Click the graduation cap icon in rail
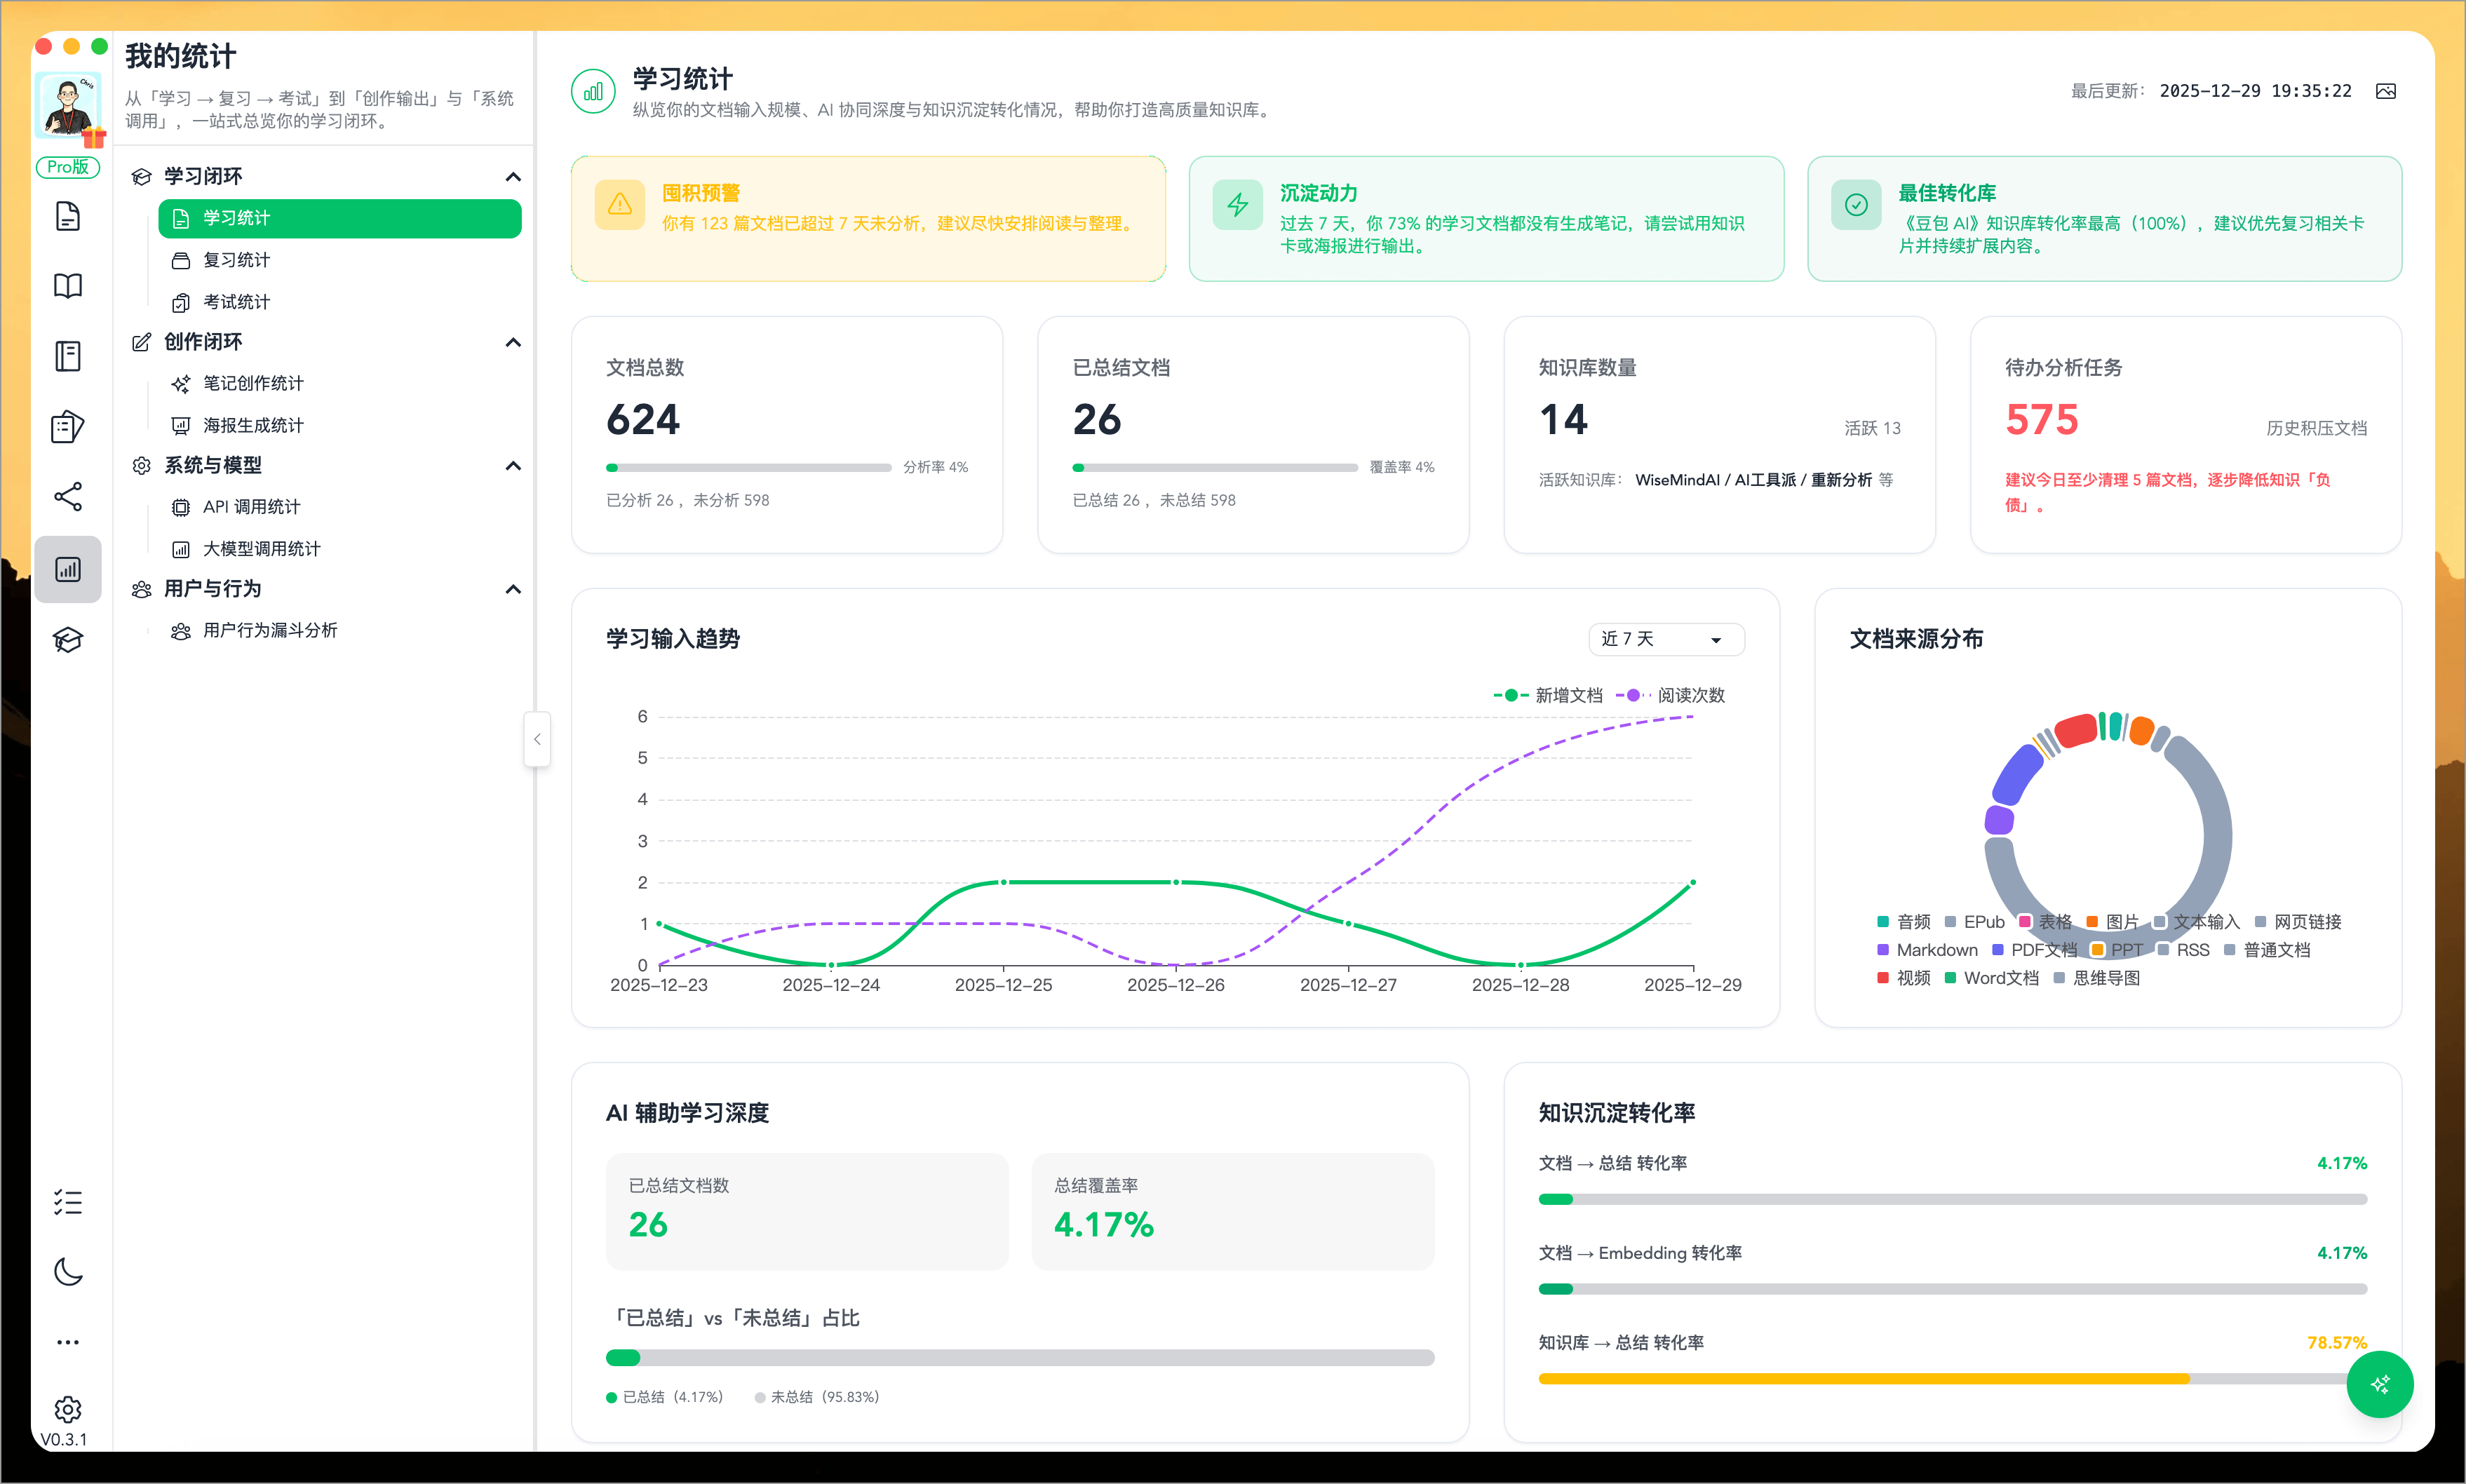The height and width of the screenshot is (1484, 2466). coord(68,640)
